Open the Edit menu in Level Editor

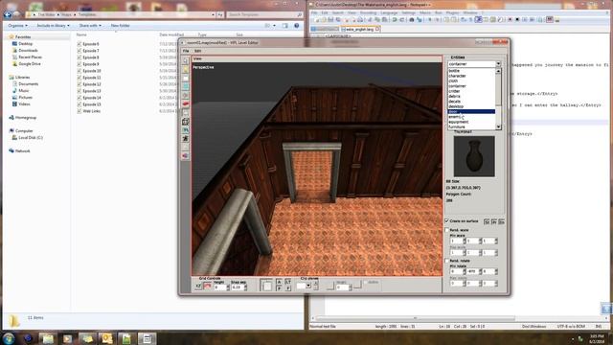pos(198,51)
